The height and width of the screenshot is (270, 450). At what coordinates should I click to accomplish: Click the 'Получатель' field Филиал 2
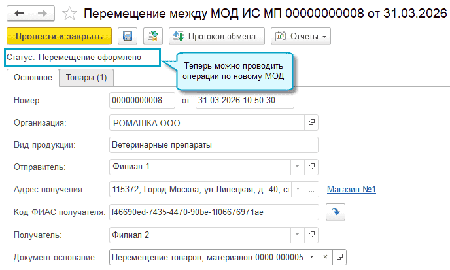[199, 235]
